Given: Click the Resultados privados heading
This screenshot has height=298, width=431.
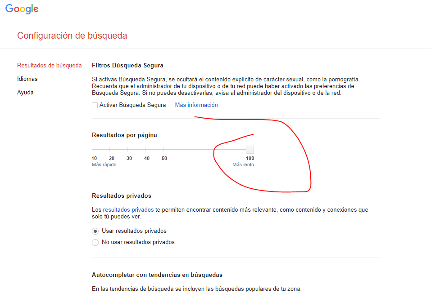Looking at the screenshot, I should point(122,196).
